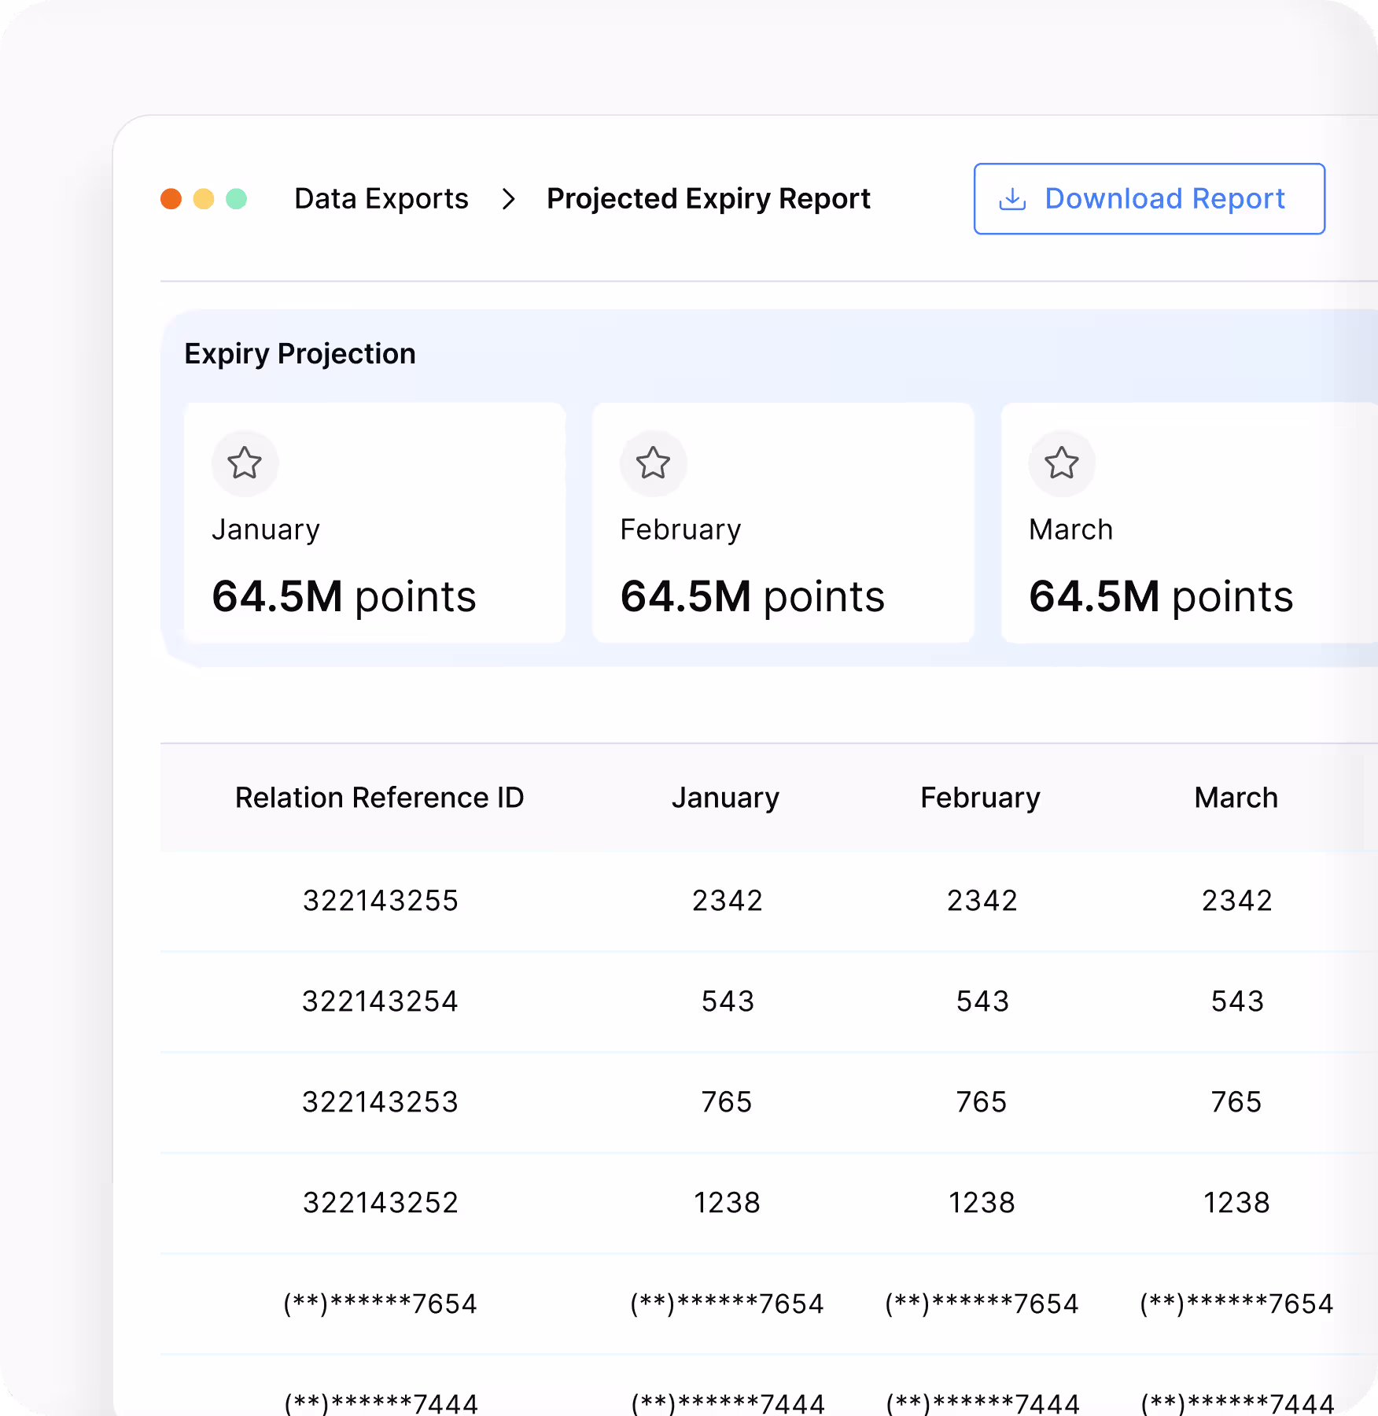Open the Data Exports breadcrumb

coord(381,199)
